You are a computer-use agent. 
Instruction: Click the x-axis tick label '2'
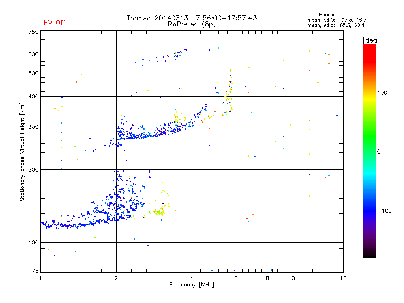[116, 278]
